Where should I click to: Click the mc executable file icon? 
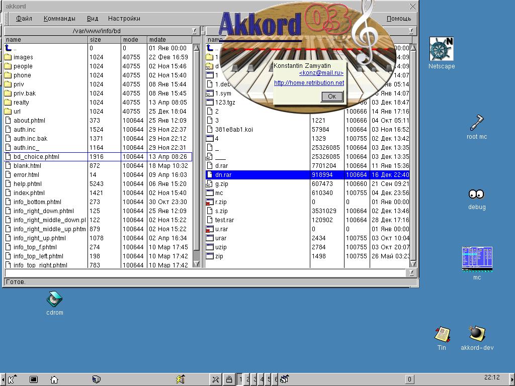(x=210, y=192)
